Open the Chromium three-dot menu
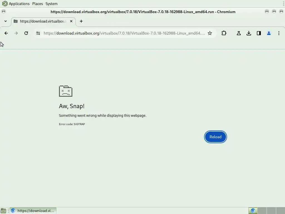The height and width of the screenshot is (214, 285). pos(279,33)
